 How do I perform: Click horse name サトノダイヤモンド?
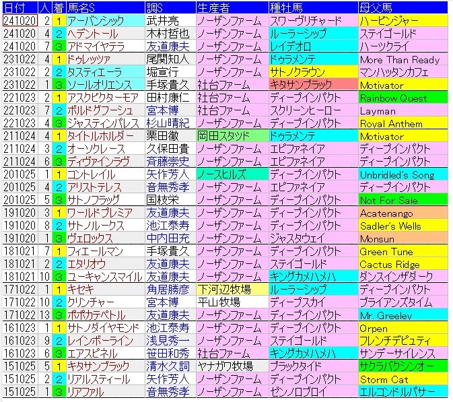(102, 328)
